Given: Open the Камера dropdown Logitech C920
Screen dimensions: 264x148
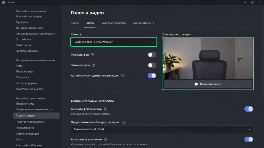Looking at the screenshot, I should click(x=114, y=42).
